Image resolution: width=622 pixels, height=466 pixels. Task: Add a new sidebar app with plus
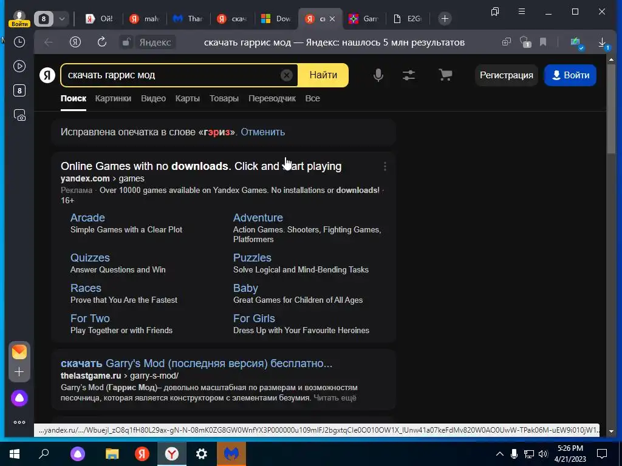coord(19,372)
